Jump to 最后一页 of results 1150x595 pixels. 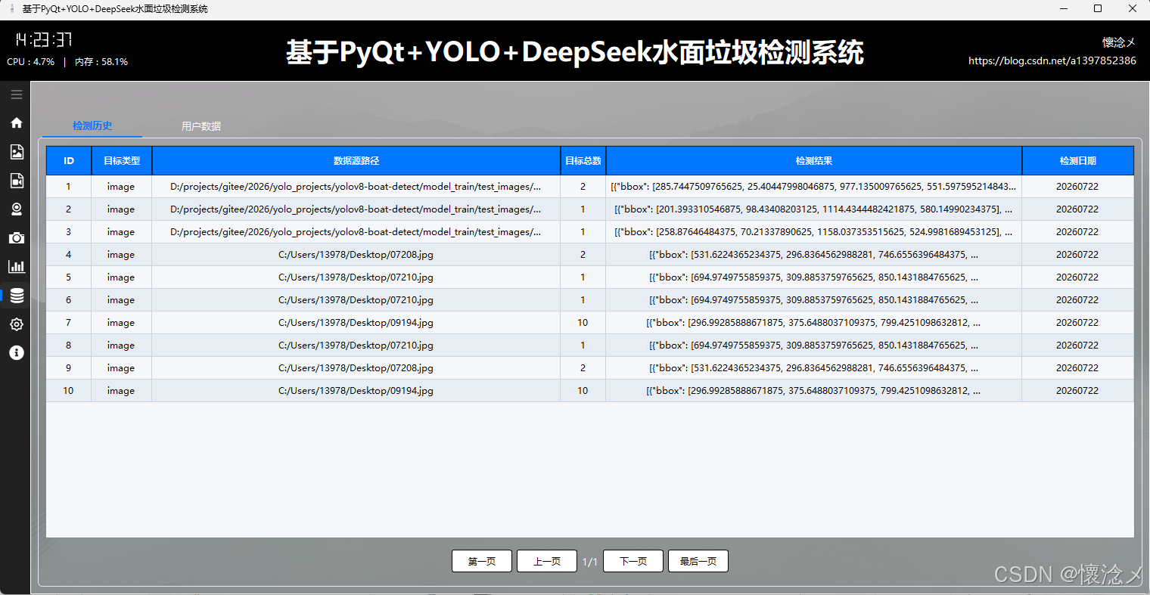(698, 561)
